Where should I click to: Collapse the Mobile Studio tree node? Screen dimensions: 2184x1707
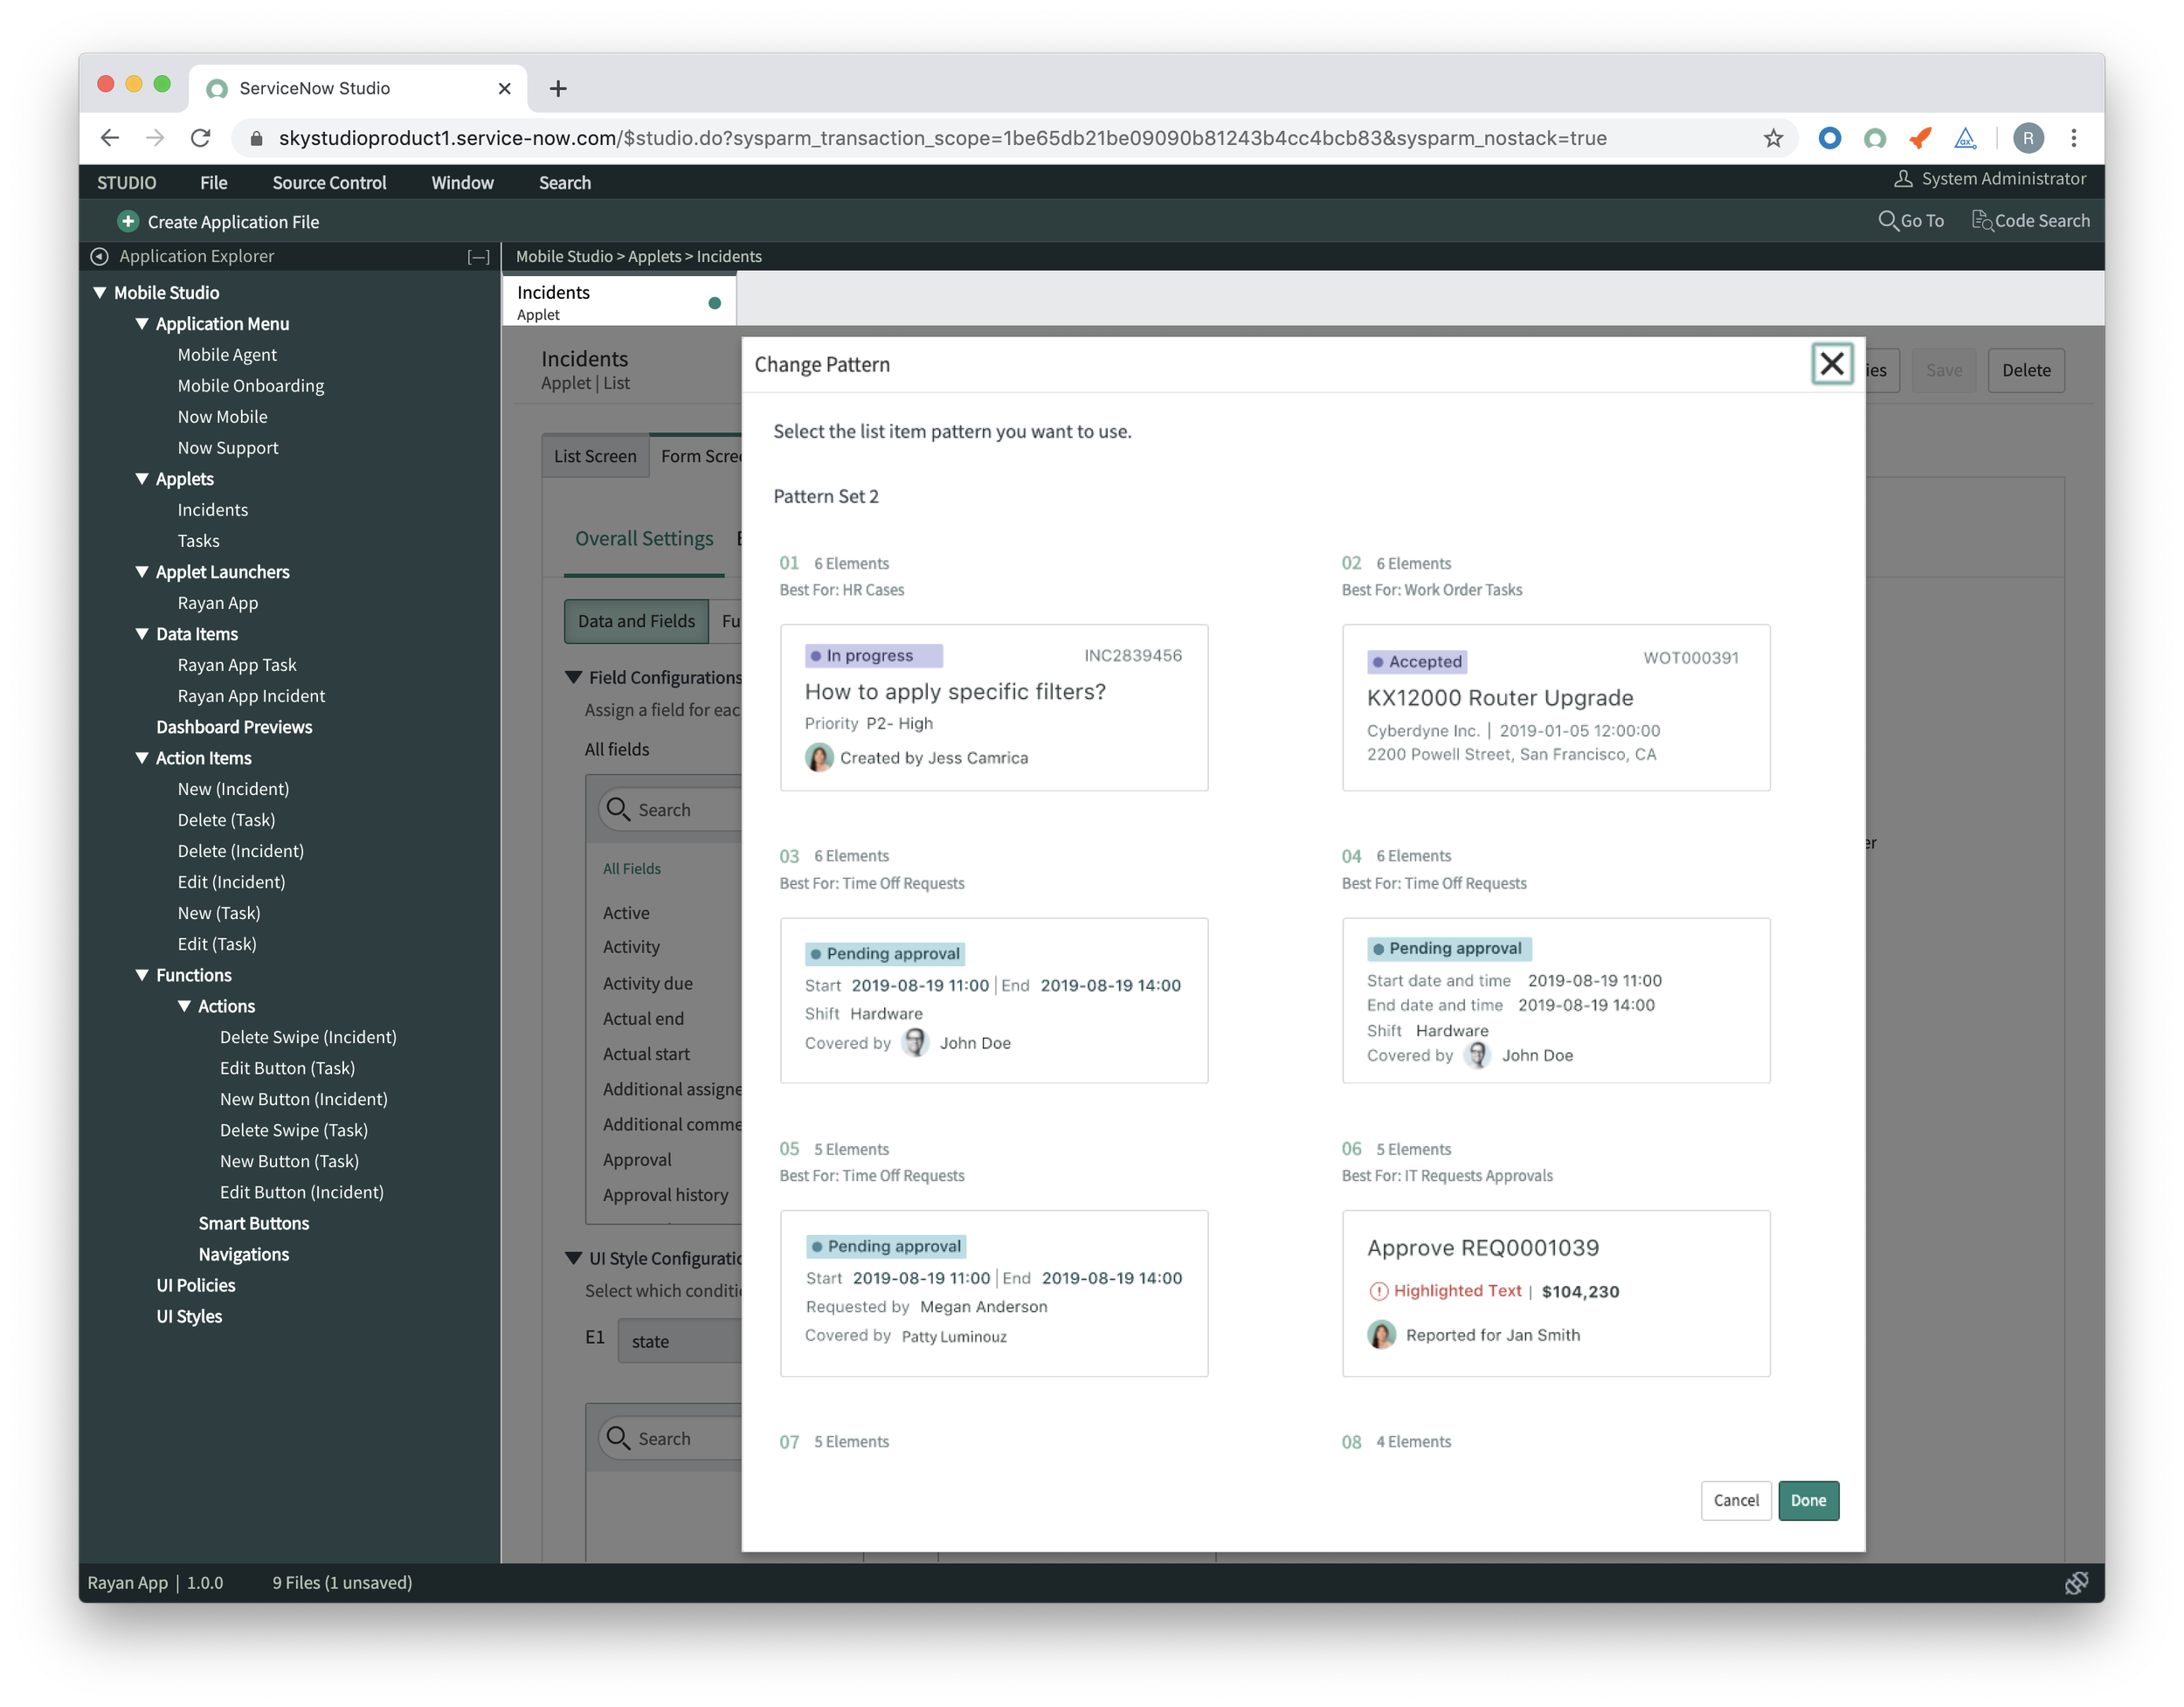point(100,293)
